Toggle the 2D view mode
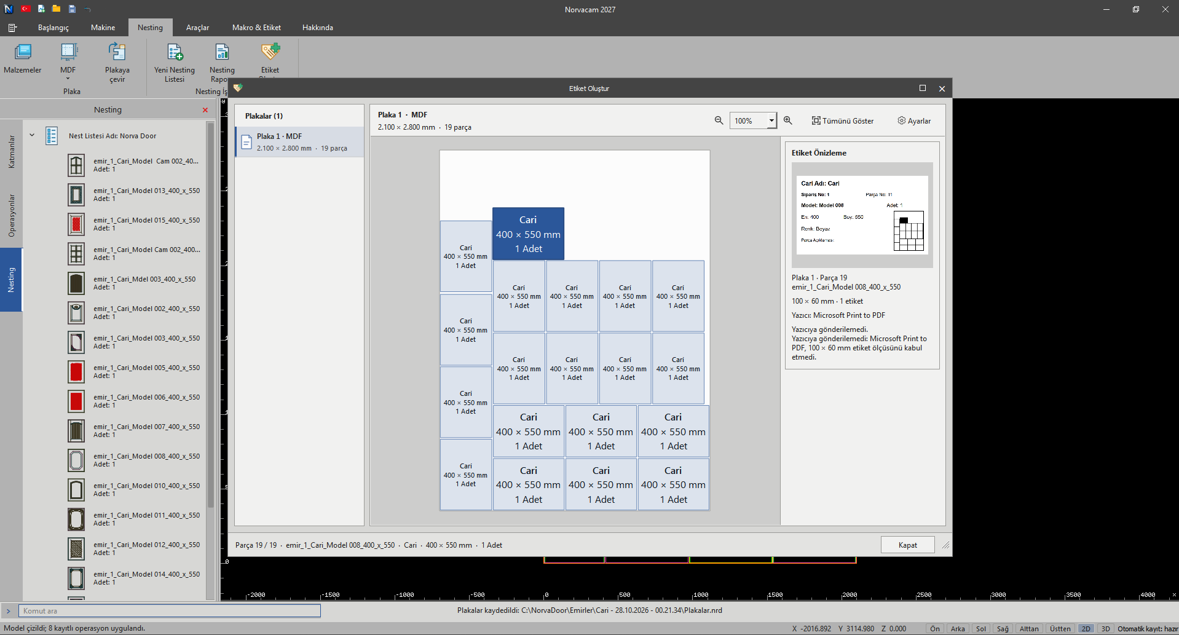Screen dimensions: 1179x635 (x=1086, y=628)
